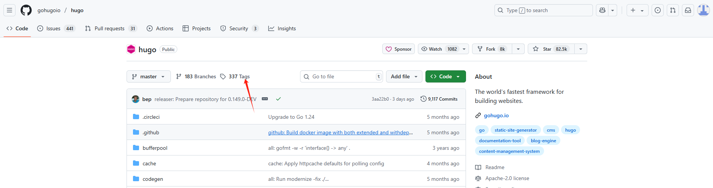Expand the Fork dropdown arrow

tap(518, 49)
